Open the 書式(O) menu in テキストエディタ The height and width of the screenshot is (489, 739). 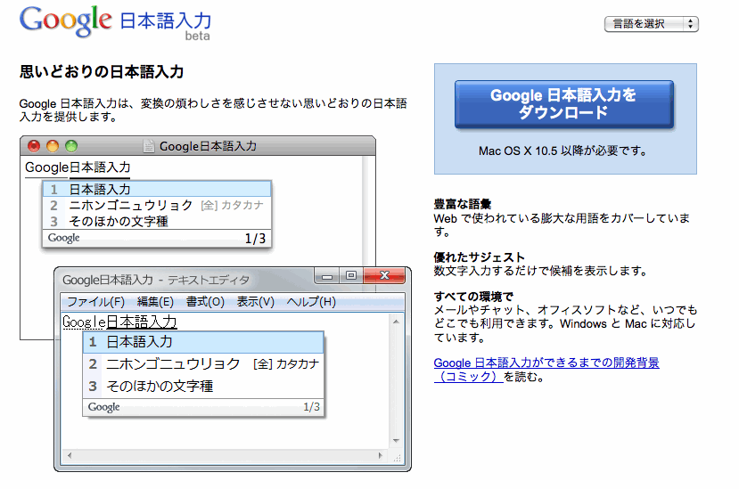(205, 301)
